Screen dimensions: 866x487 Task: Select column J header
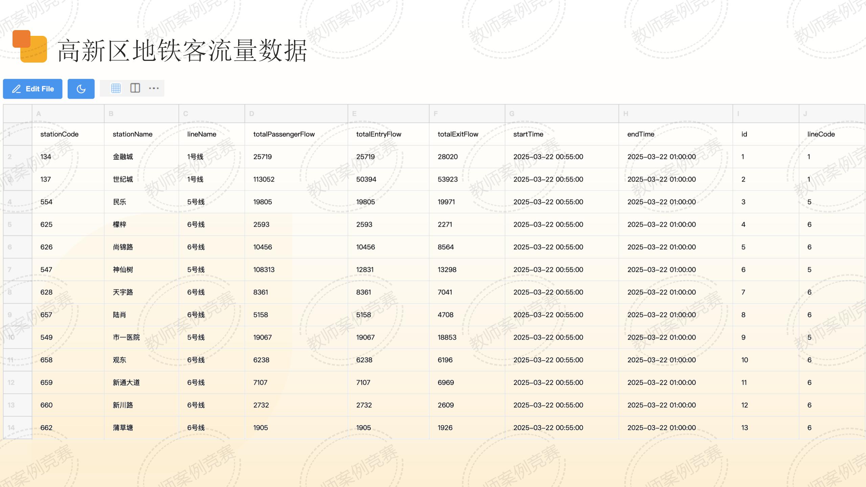pyautogui.click(x=831, y=114)
